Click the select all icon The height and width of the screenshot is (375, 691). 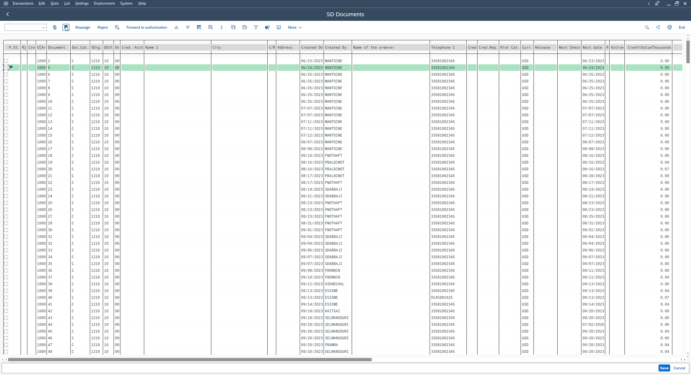[199, 27]
